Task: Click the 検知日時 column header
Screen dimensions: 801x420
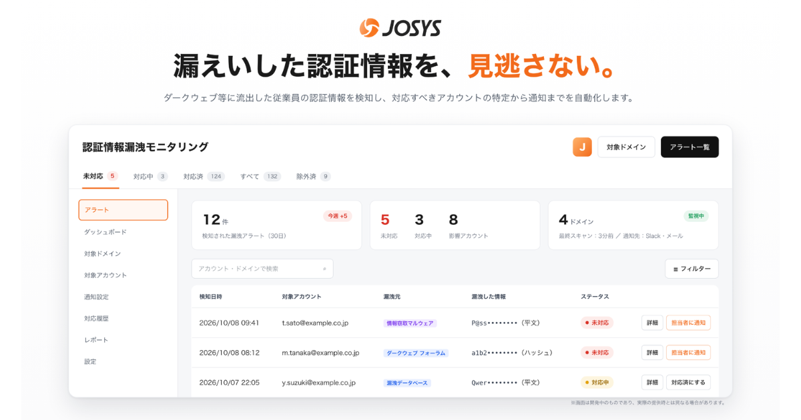Action: point(211,297)
